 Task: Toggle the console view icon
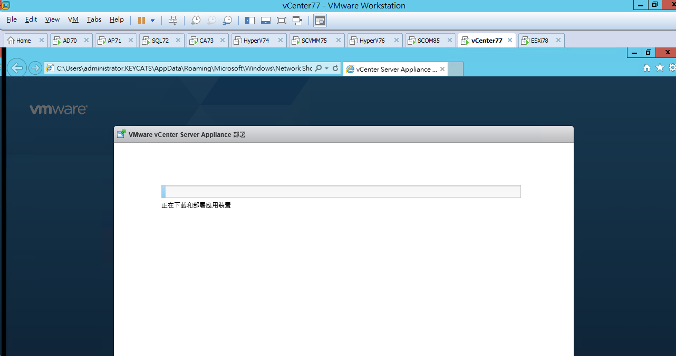(320, 21)
